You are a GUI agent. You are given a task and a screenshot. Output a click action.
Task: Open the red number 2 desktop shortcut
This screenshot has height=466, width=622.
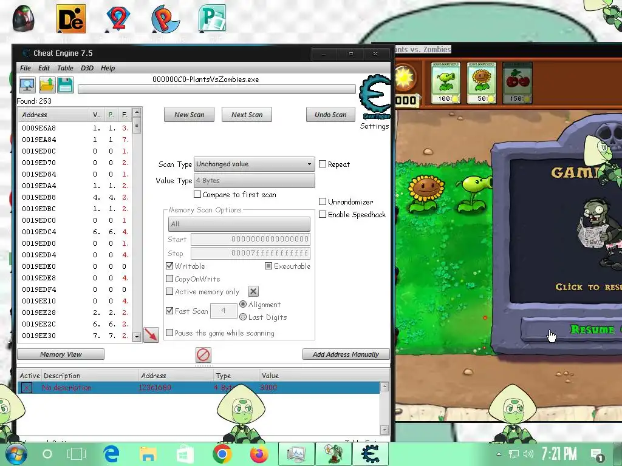coord(118,19)
